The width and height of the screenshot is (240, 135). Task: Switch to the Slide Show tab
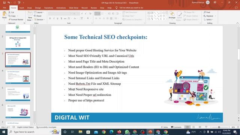(x=73, y=7)
